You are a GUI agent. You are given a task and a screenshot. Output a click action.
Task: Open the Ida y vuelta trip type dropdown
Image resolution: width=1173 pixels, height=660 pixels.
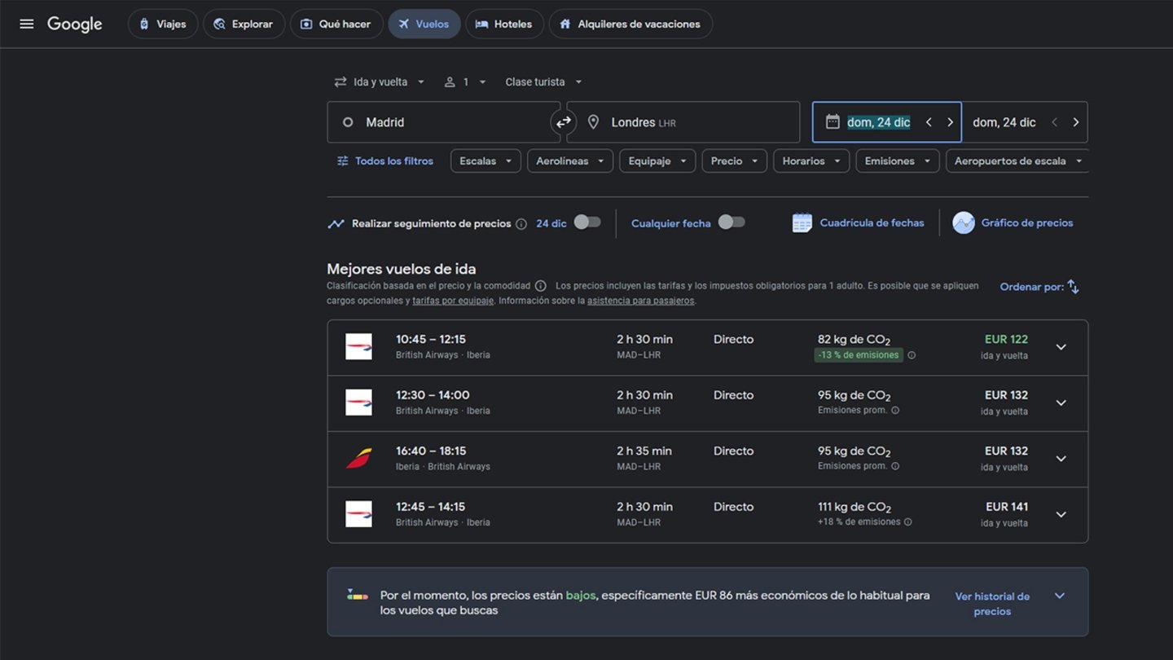pos(380,81)
